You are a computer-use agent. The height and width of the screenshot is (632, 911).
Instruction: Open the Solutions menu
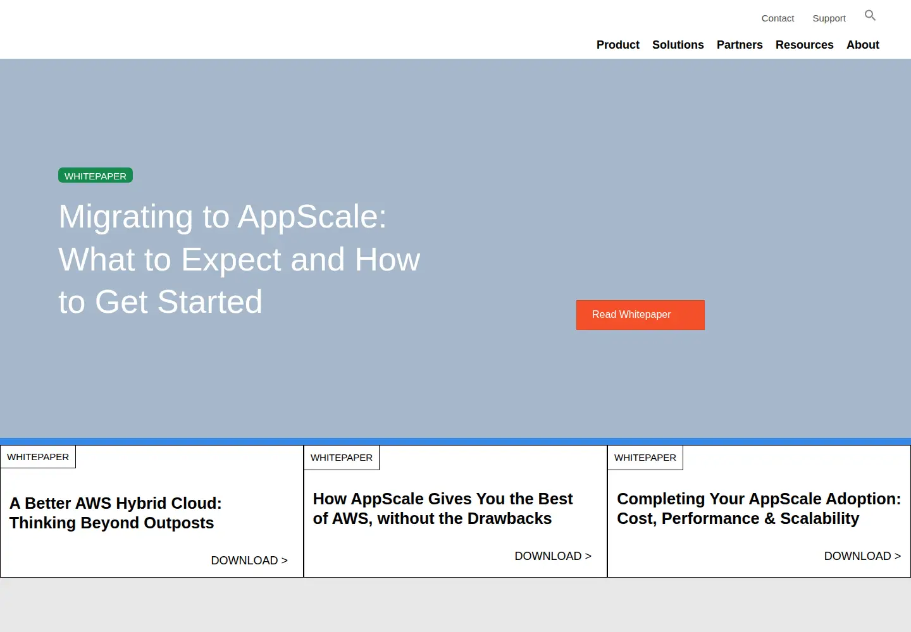click(x=678, y=45)
